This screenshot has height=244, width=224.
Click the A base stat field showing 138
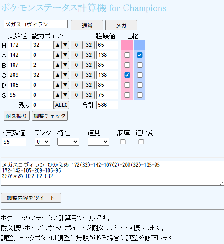pyautogui.click(x=107, y=55)
